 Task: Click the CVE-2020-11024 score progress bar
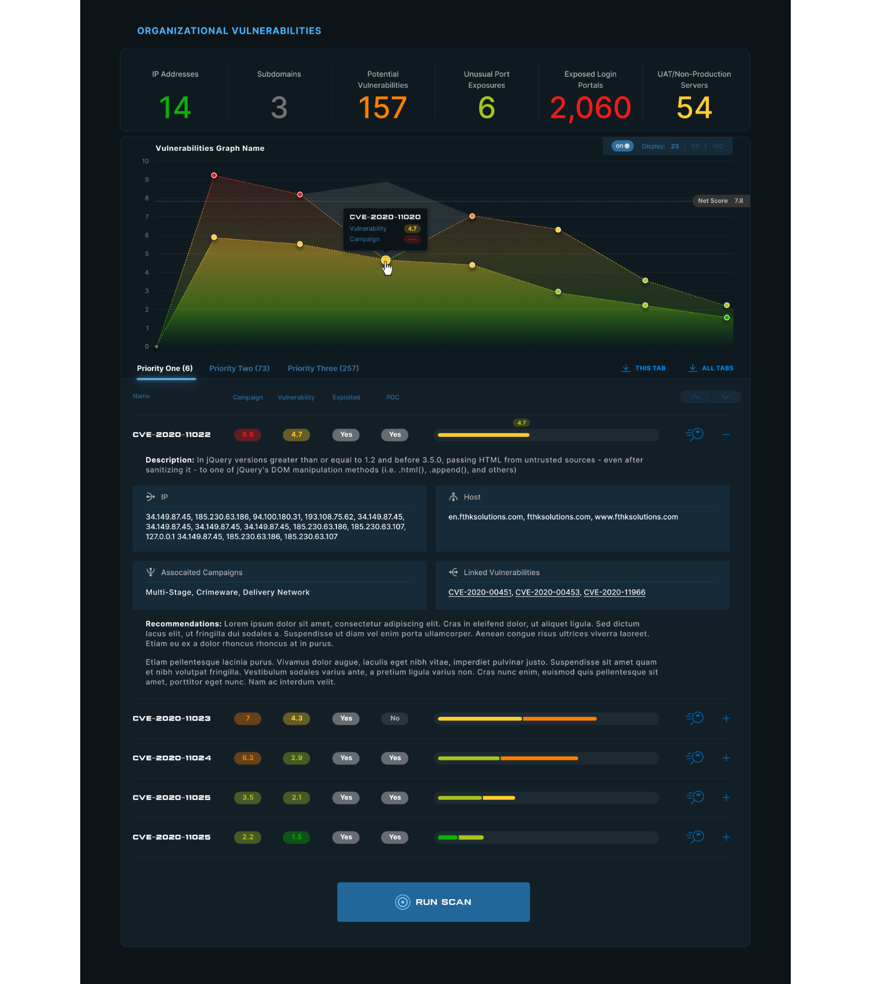tap(546, 758)
